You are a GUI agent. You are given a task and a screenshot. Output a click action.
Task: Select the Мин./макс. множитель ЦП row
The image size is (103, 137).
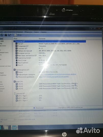pyautogui.click(x=50, y=56)
